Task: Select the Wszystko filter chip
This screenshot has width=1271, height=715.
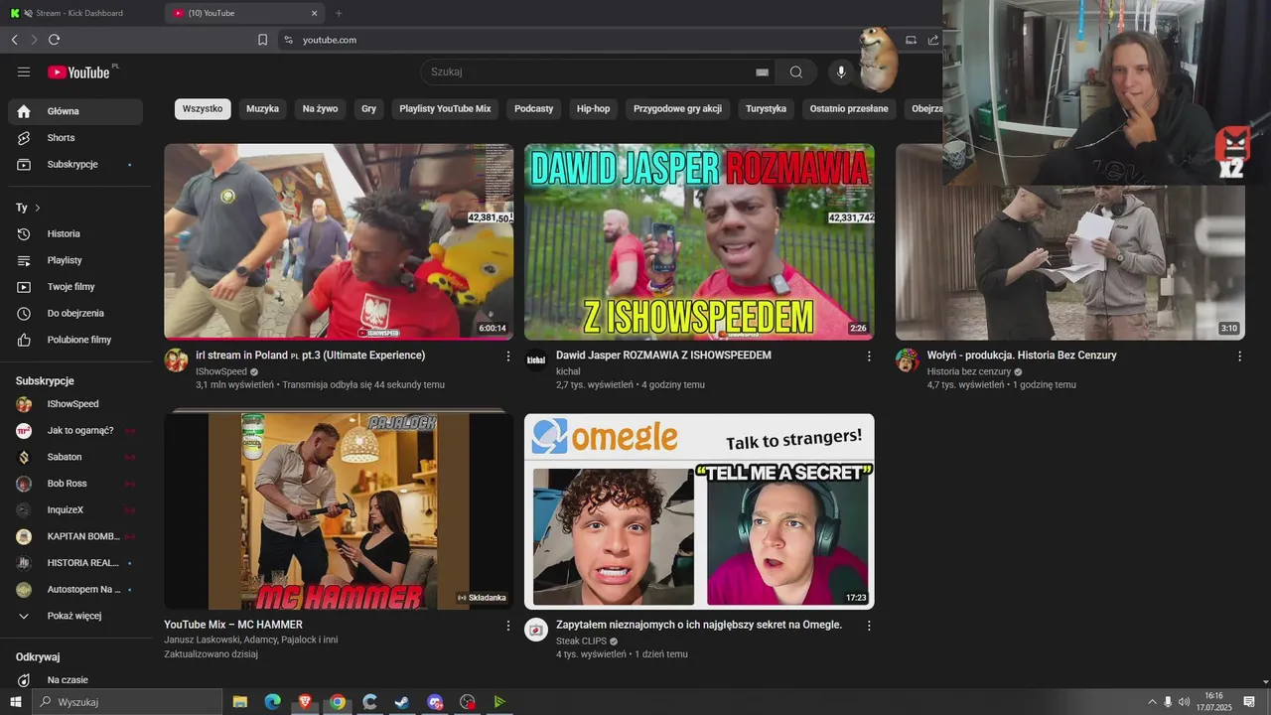Action: pos(203,109)
